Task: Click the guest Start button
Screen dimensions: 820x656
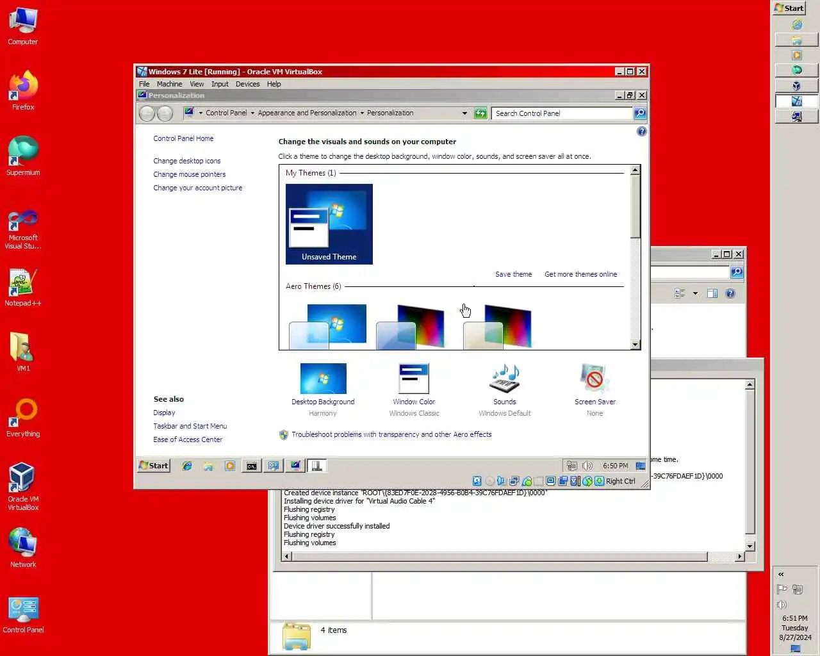Action: coord(154,466)
